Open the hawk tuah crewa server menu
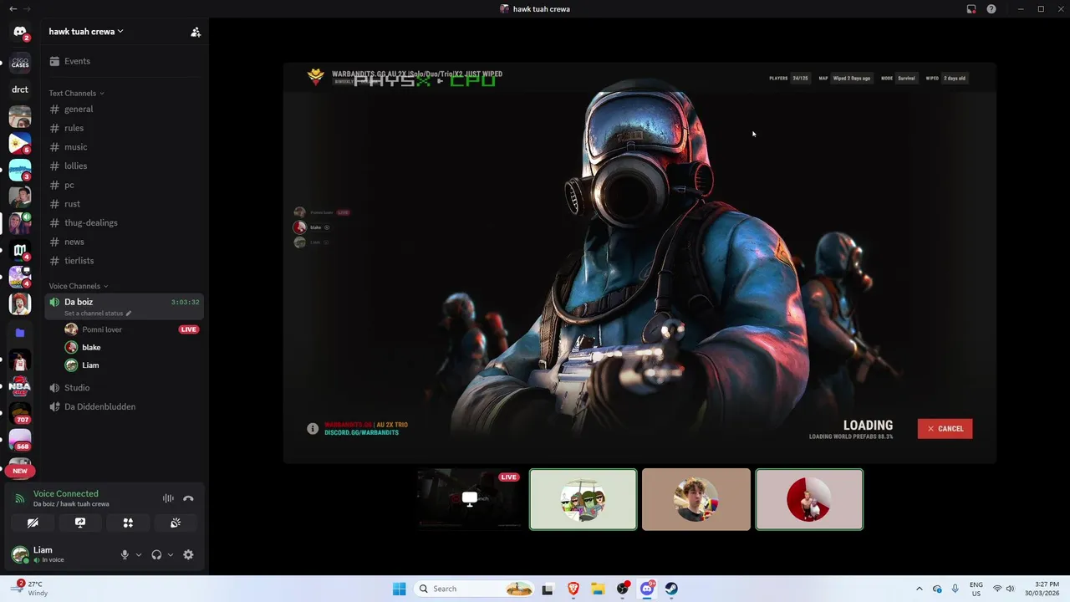Image resolution: width=1070 pixels, height=602 pixels. click(x=86, y=31)
